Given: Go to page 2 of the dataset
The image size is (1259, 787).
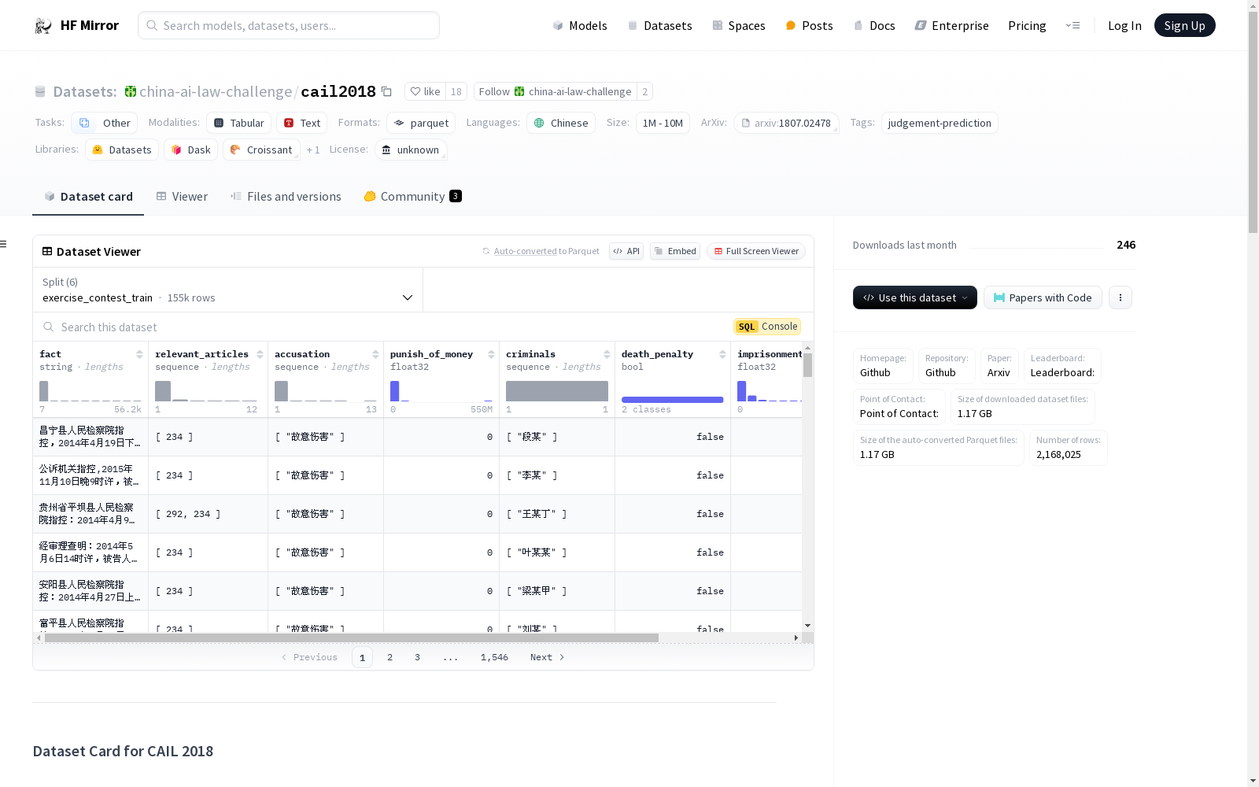Looking at the screenshot, I should 390,657.
